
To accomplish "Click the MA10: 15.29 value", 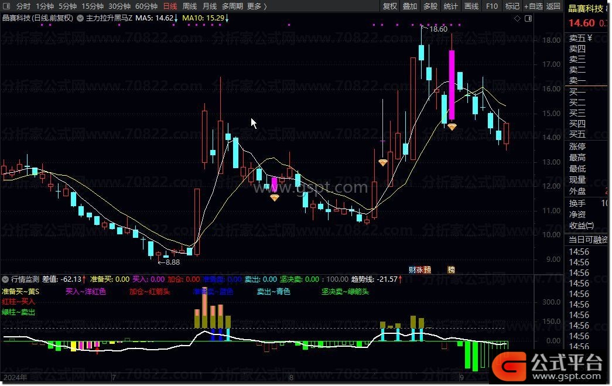I will click(x=206, y=18).
